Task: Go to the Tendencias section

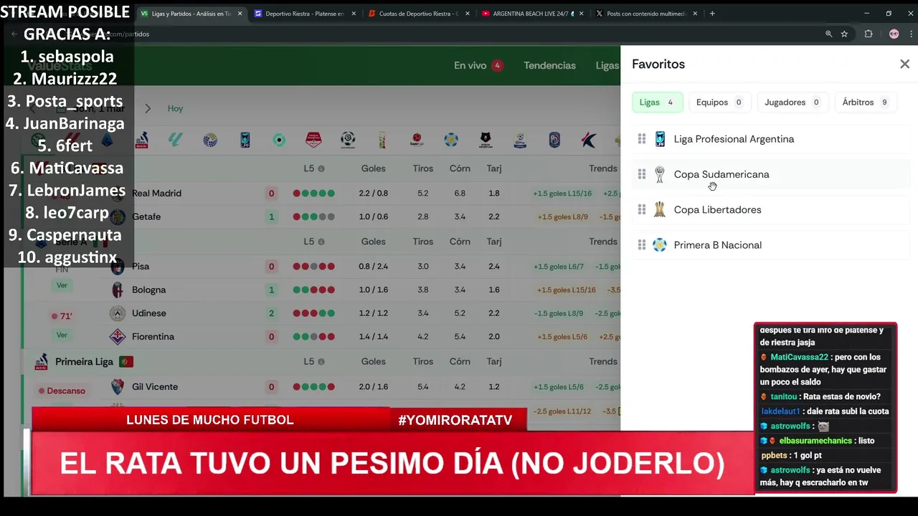Action: point(549,65)
